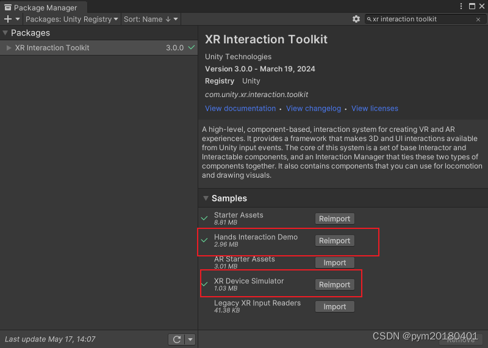This screenshot has height=348, width=488.
Task: Maximize the Package Manager window
Action: 472,6
